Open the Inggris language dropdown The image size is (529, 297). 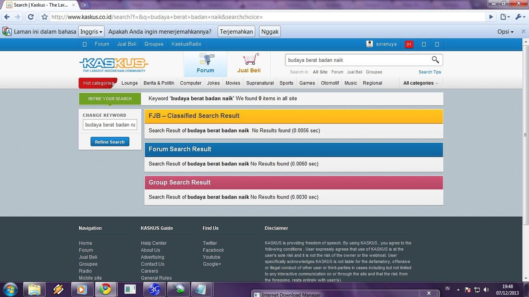pyautogui.click(x=91, y=31)
